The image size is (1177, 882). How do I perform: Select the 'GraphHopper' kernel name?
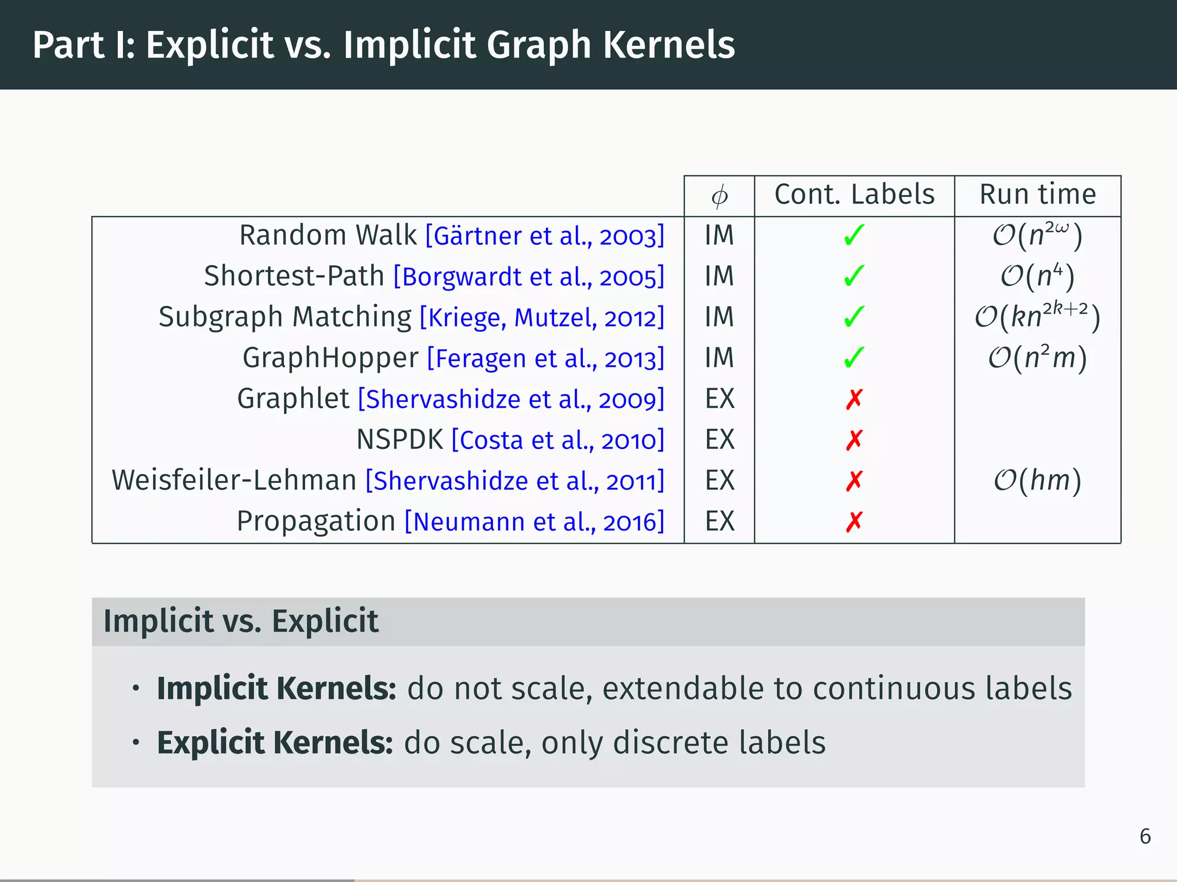(330, 358)
